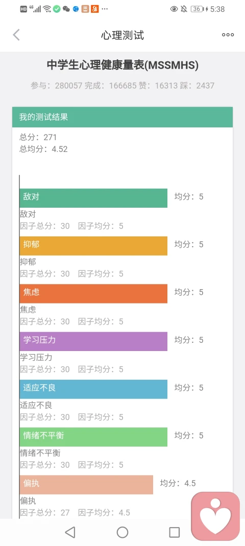This screenshot has height=546, width=245.
Task: Select the light green 情绪不平衡 bar
Action: [x=93, y=436]
